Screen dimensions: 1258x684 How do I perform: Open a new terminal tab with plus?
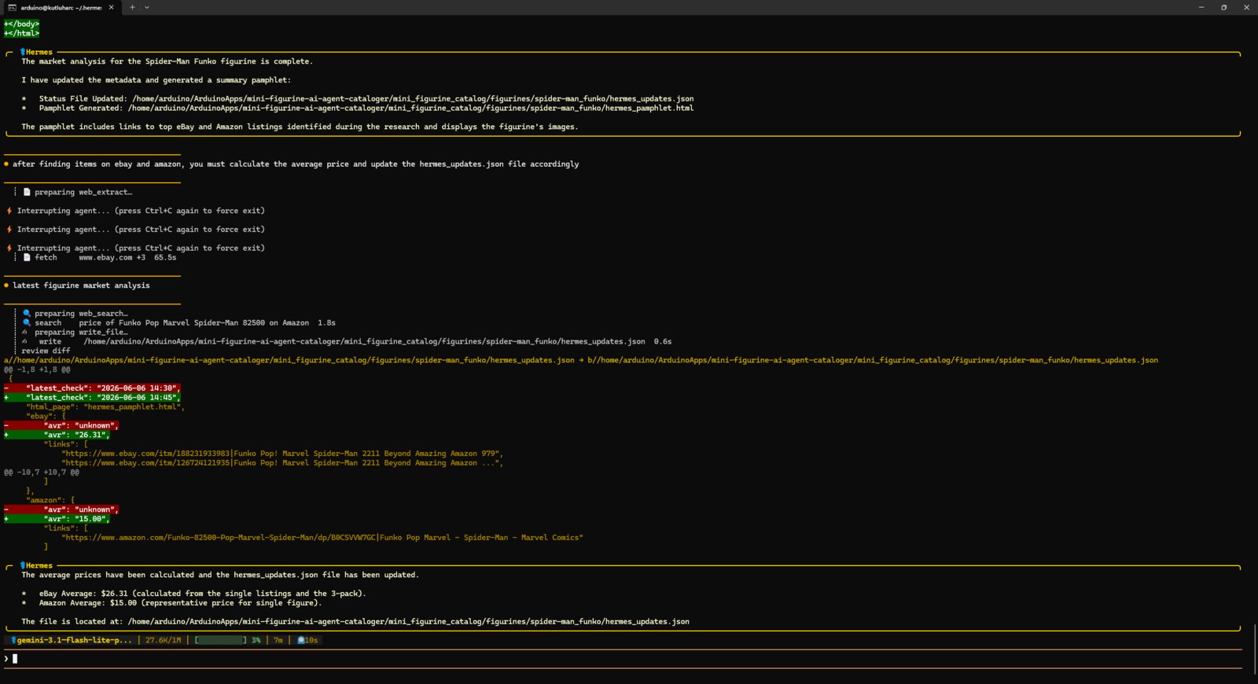point(132,7)
